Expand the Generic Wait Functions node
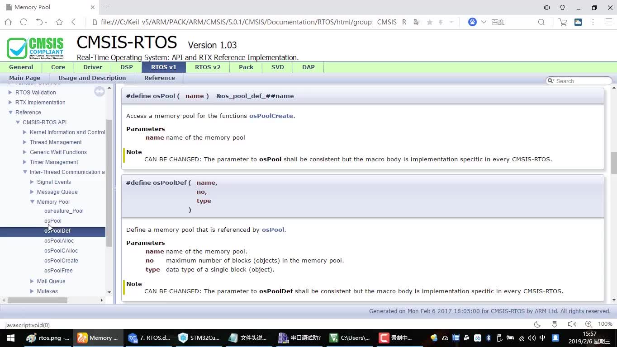This screenshot has height=347, width=617. [25, 152]
